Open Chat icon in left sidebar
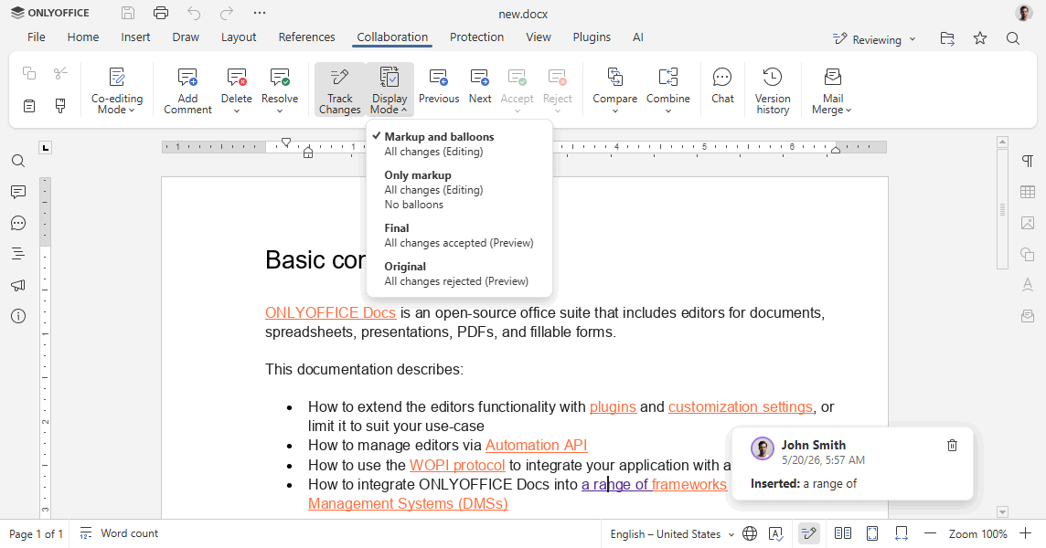1046x548 pixels. pos(18,224)
